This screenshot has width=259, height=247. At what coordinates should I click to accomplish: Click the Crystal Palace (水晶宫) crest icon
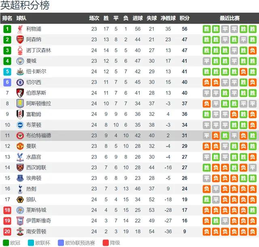[19, 157]
